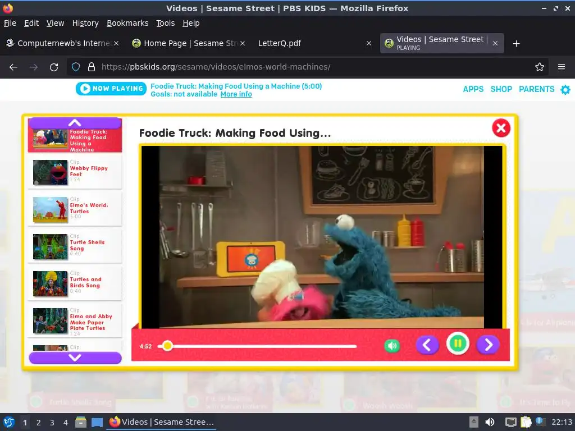Open the View menu
The width and height of the screenshot is (575, 431).
(55, 23)
